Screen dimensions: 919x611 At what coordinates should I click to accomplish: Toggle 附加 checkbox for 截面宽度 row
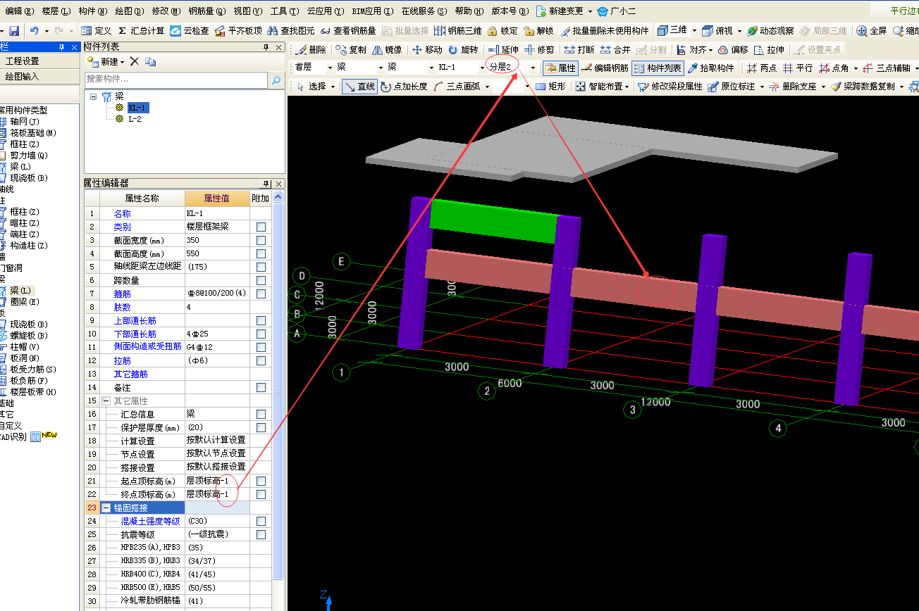pos(261,241)
